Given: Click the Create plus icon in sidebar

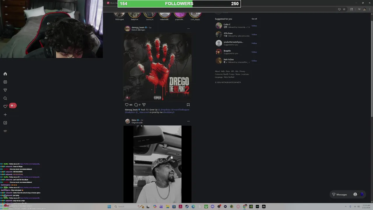Looking at the screenshot, I should [x=5, y=115].
